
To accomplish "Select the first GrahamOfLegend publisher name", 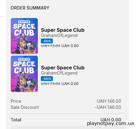I will [59, 36].
